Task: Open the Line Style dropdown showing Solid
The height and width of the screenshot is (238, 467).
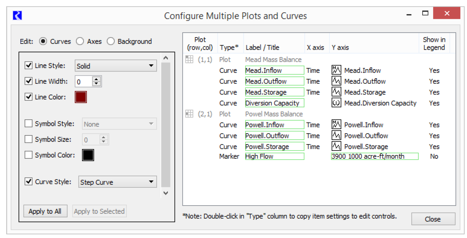Action: point(116,66)
